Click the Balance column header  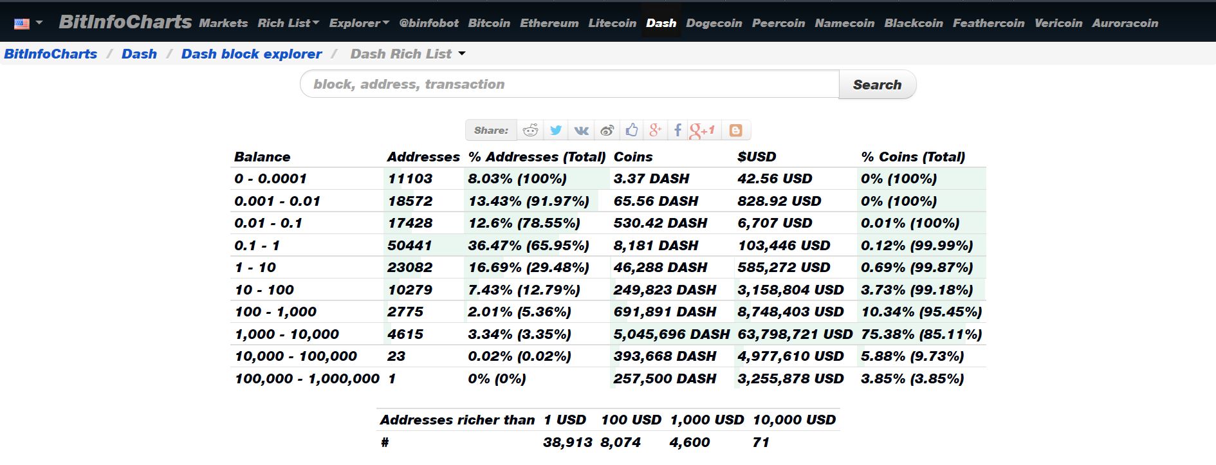(x=262, y=157)
